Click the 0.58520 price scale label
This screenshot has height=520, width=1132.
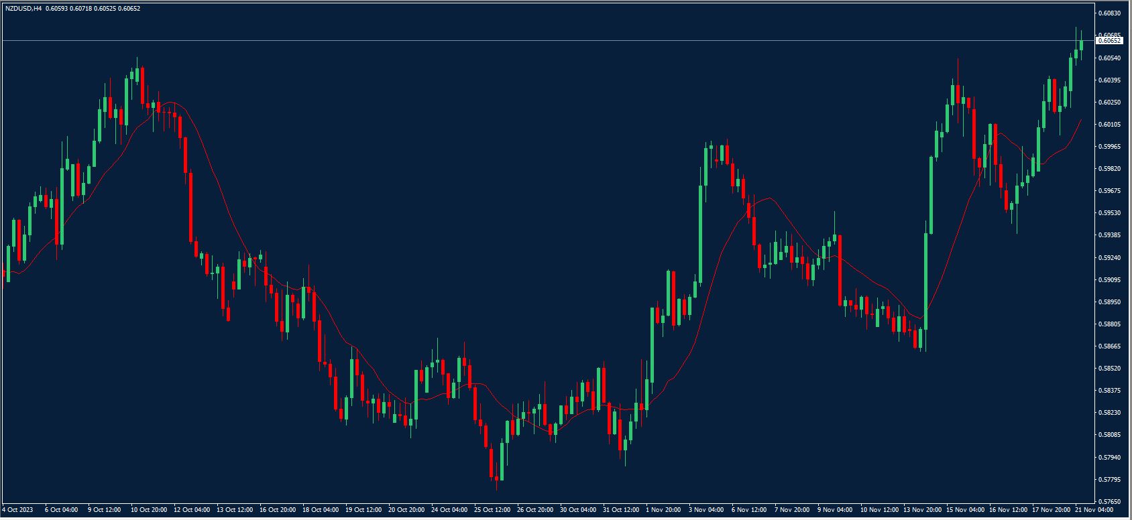[x=1111, y=369]
